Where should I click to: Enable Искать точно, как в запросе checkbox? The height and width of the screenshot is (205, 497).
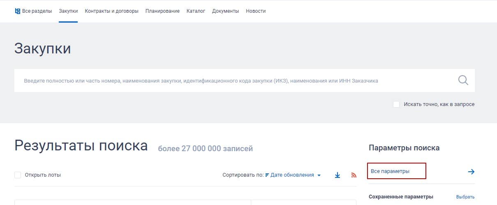(396, 104)
